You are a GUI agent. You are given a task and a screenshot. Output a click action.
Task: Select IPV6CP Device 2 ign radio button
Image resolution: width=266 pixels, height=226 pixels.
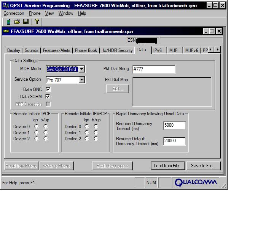(87, 139)
